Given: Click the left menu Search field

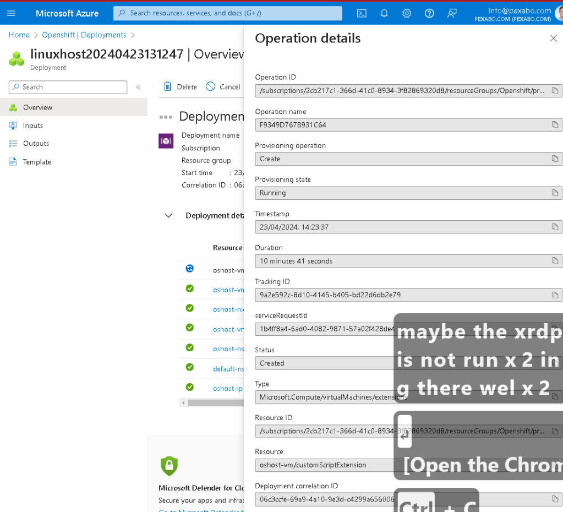Looking at the screenshot, I should tap(68, 87).
